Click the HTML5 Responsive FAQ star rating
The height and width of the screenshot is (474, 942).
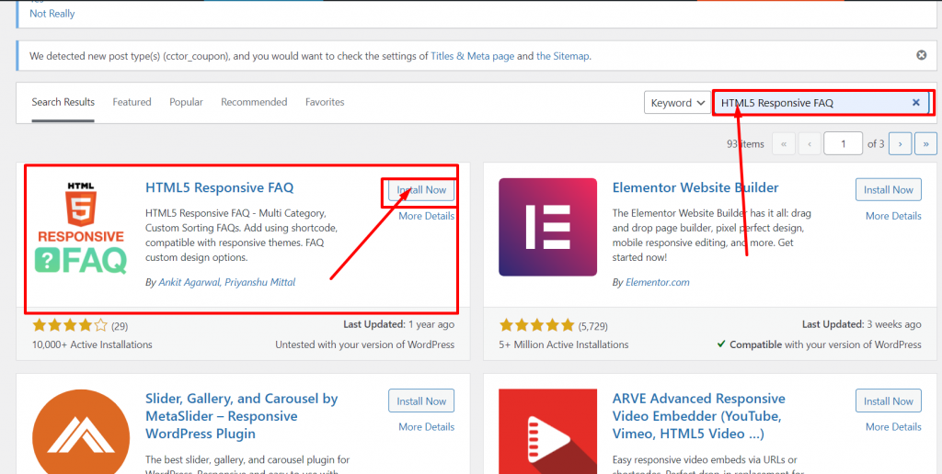pyautogui.click(x=70, y=326)
